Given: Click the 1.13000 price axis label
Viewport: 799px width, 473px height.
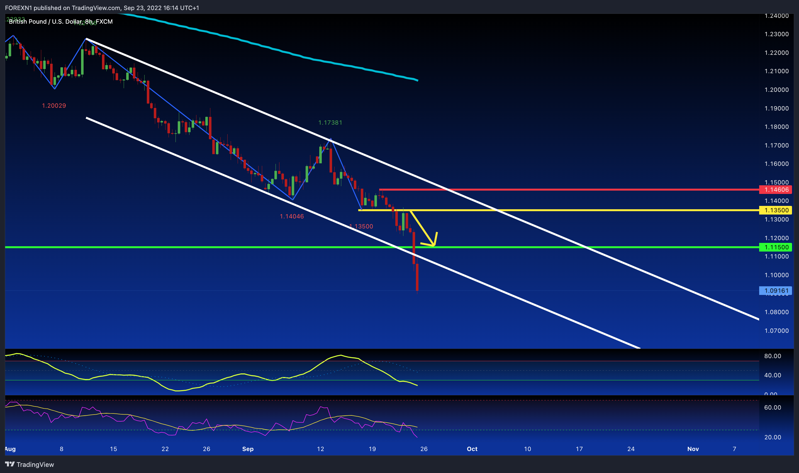Looking at the screenshot, I should tap(776, 219).
